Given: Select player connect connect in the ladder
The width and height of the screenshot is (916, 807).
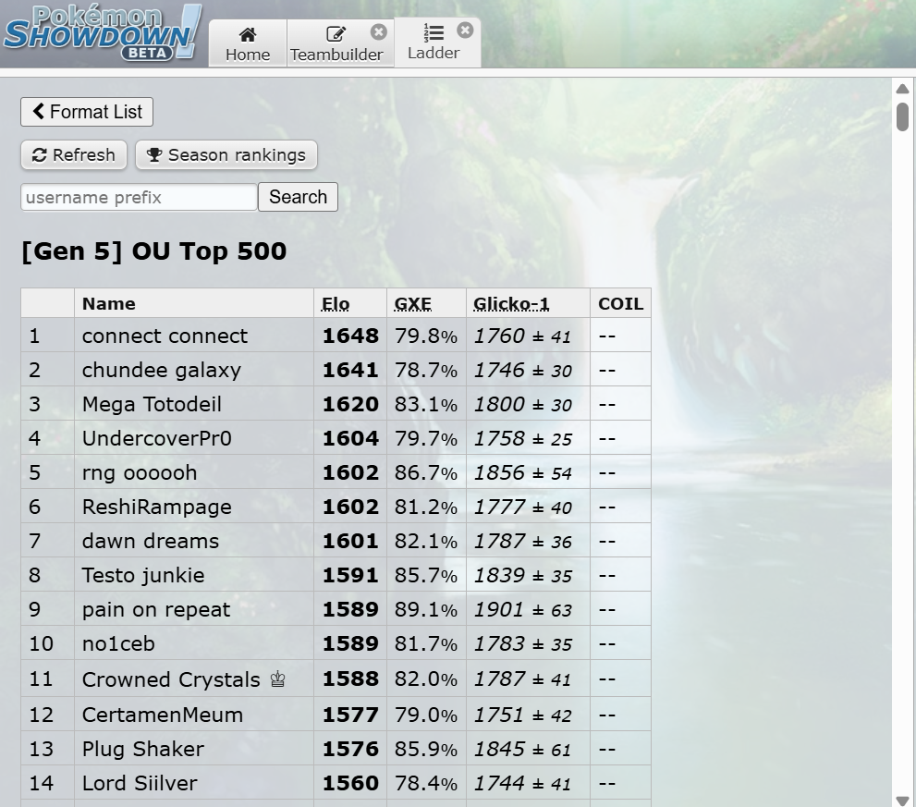Looking at the screenshot, I should tap(165, 336).
